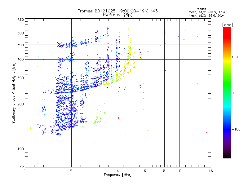The image size is (248, 186).
Task: Click the y-axis '400' label
Action: 20,59
